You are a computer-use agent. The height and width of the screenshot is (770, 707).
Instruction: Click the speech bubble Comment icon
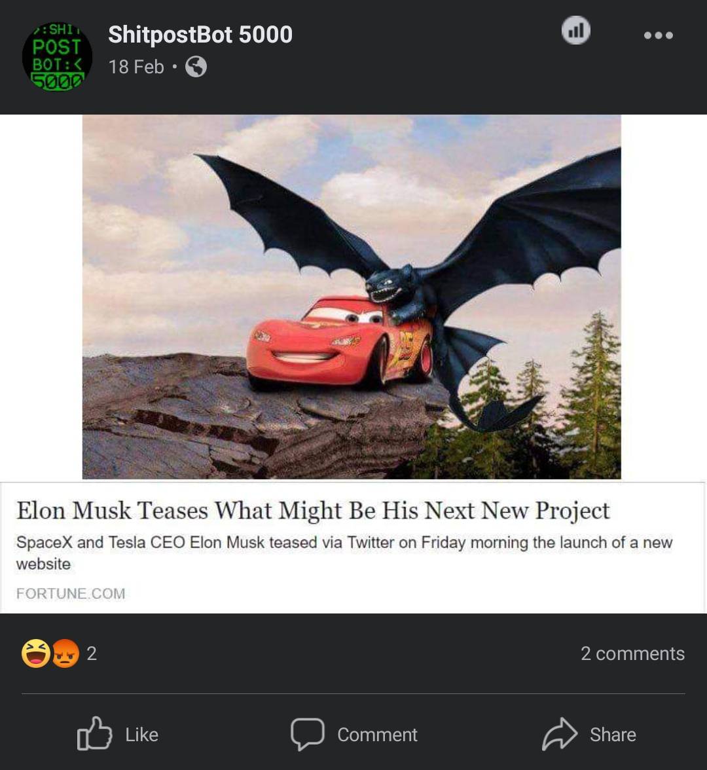tap(308, 734)
